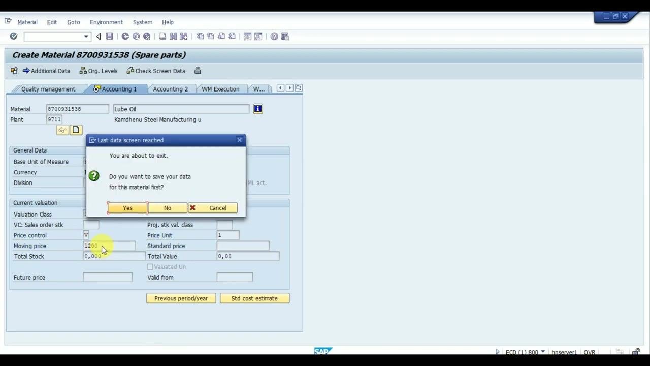Expand the command field dropdown arrow
Screen dimensions: 650x366
coord(86,36)
